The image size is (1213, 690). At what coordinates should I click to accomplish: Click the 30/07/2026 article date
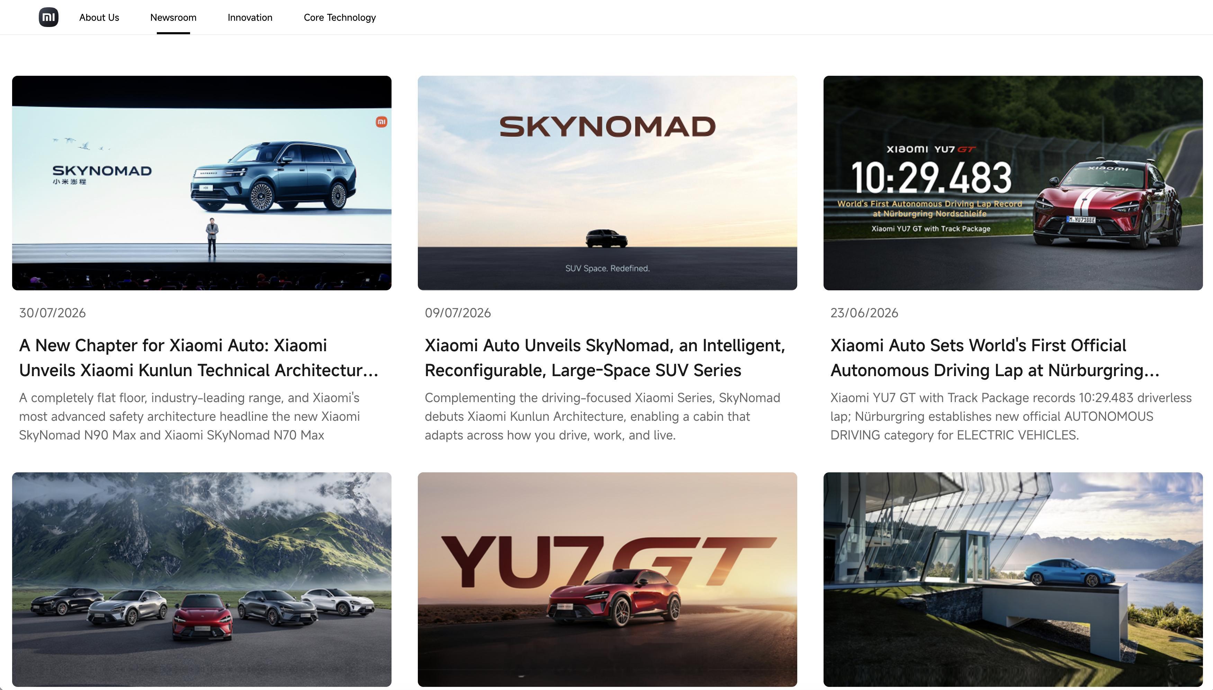tap(52, 313)
